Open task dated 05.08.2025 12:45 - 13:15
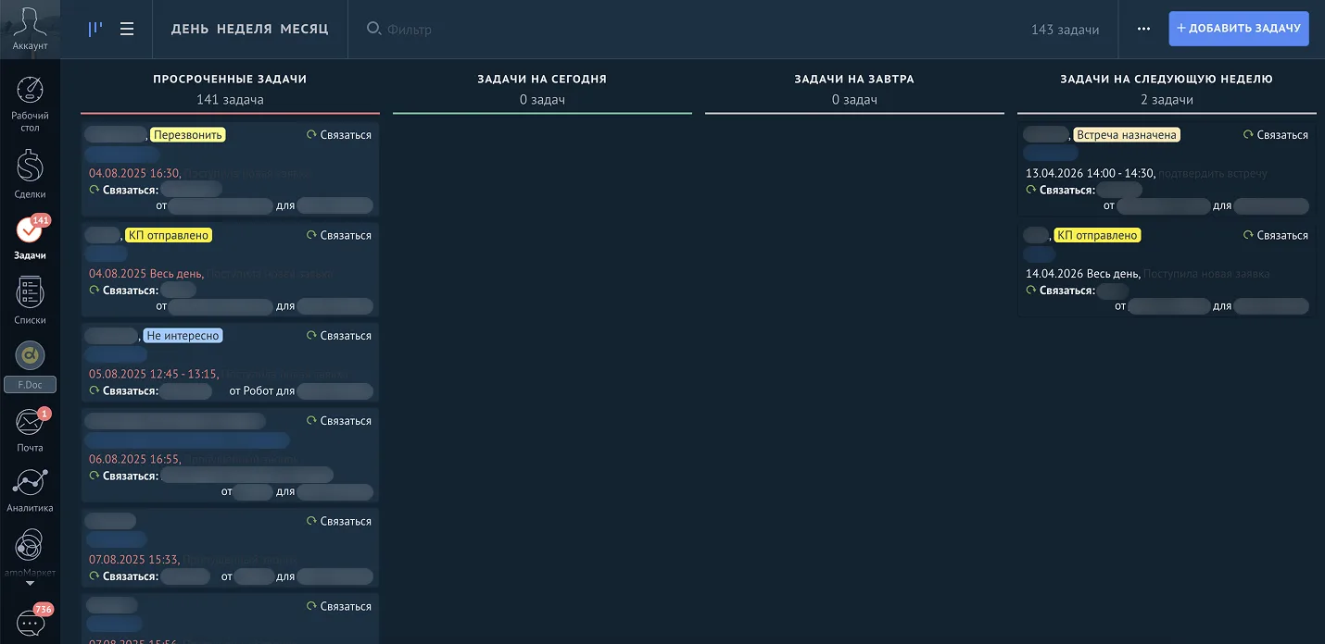 tap(230, 362)
